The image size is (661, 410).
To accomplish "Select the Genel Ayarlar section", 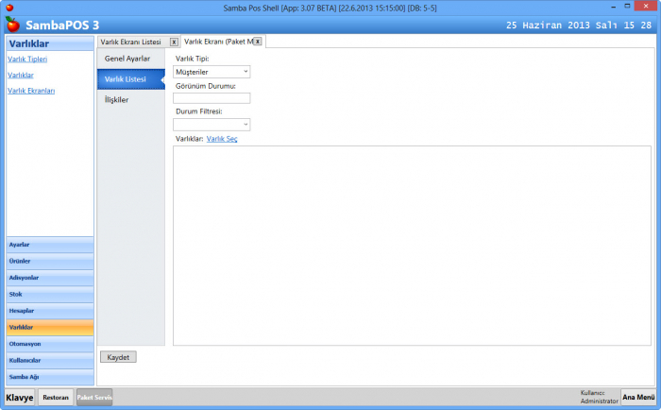I will pos(127,59).
